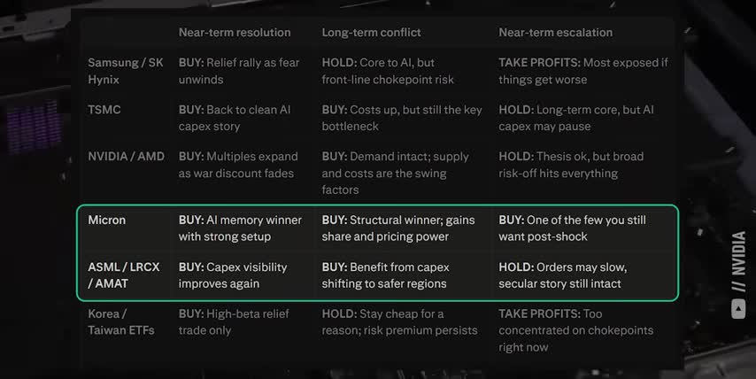Select the Long-term conflict column header

[x=371, y=33]
